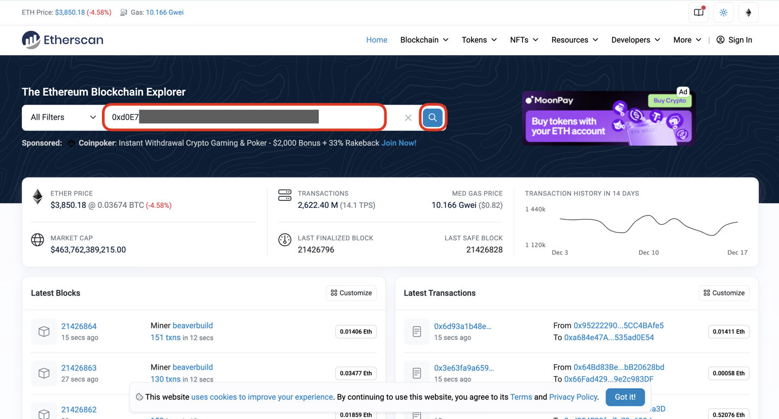
Task: Open From address 0x95222290...5CC4BAfe5
Action: (x=619, y=325)
